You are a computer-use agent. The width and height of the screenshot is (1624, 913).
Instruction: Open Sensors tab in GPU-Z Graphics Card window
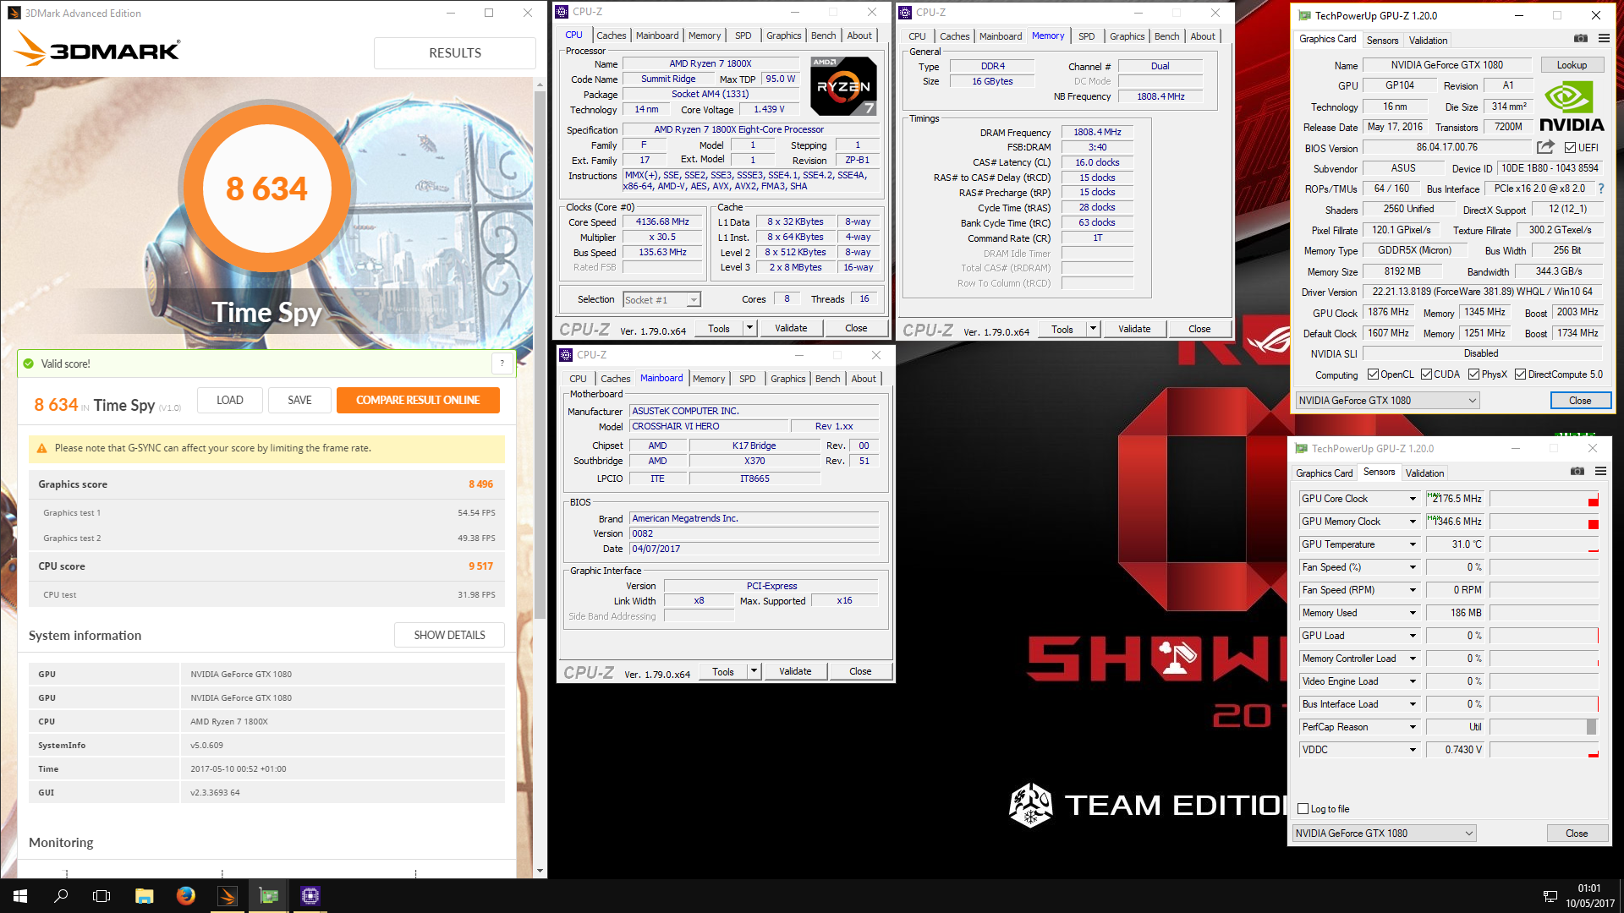[x=1382, y=40]
